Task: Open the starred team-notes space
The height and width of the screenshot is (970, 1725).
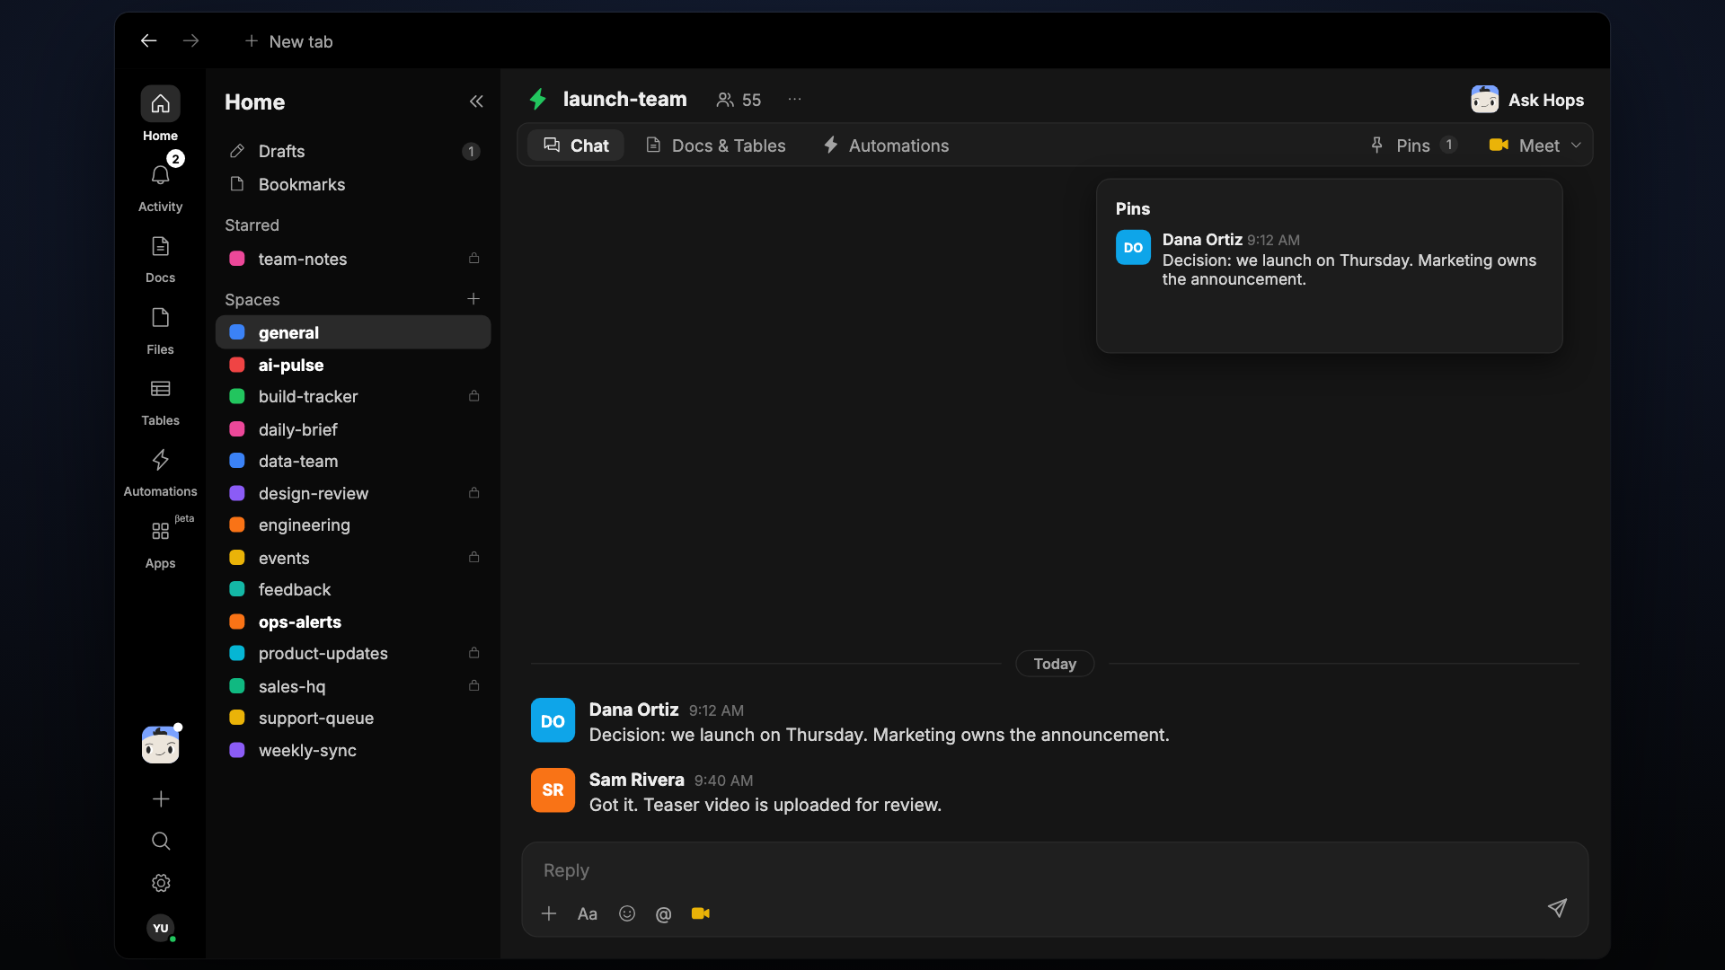Action: tap(353, 259)
